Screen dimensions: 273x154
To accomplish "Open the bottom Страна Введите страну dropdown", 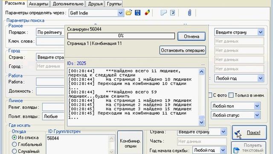I will 223,132.
